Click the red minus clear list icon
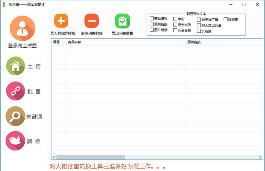 (x=92, y=21)
